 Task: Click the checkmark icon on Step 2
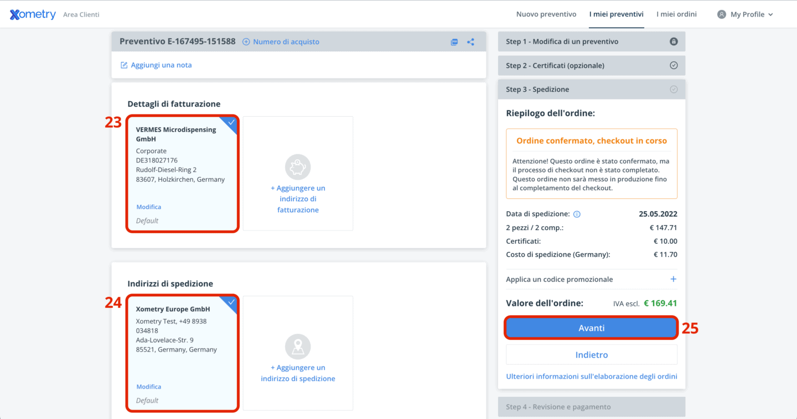(x=674, y=65)
